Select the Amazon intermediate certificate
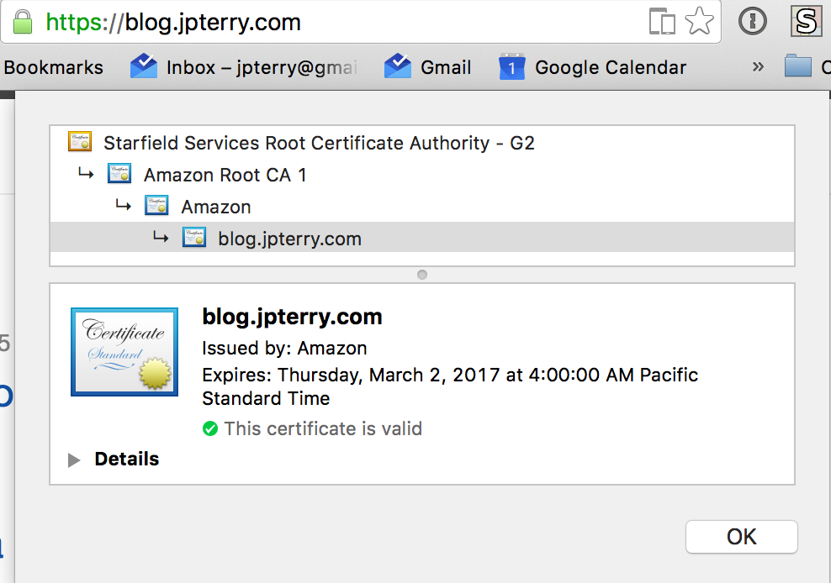 coord(215,207)
